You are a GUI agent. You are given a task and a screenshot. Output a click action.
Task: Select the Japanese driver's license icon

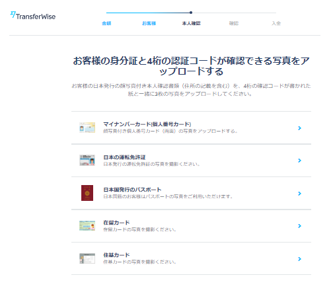[87, 160]
